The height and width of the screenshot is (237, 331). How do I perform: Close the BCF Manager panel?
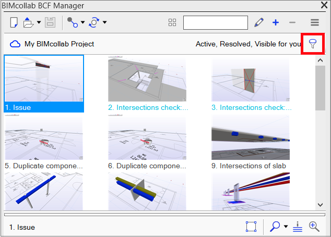tap(324, 5)
